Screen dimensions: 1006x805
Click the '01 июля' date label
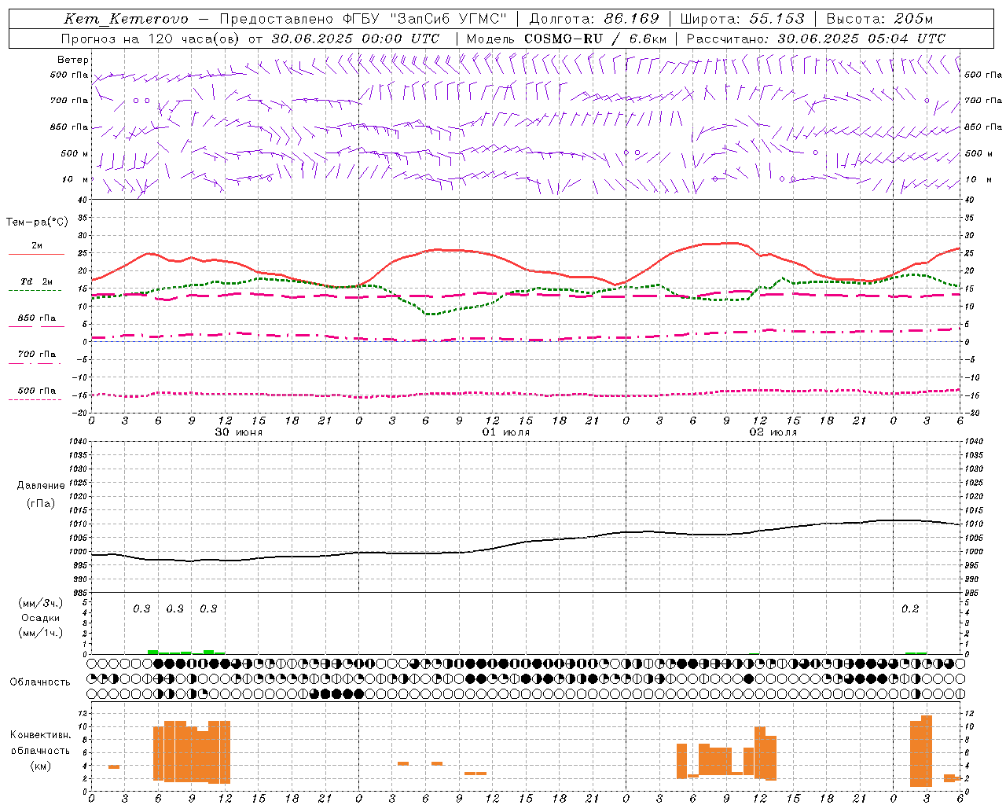pyautogui.click(x=505, y=432)
